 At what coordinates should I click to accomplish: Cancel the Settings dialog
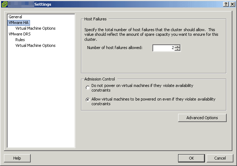pos(220,158)
